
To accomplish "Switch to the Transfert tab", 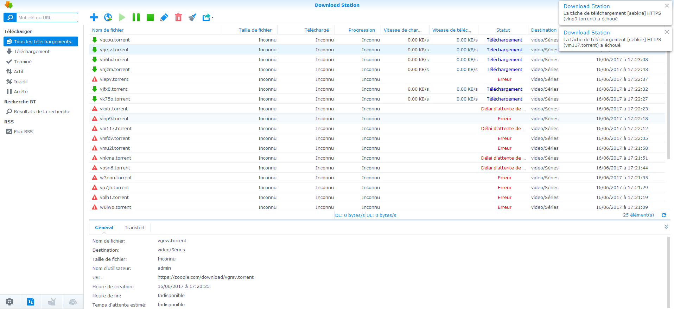I will (135, 228).
